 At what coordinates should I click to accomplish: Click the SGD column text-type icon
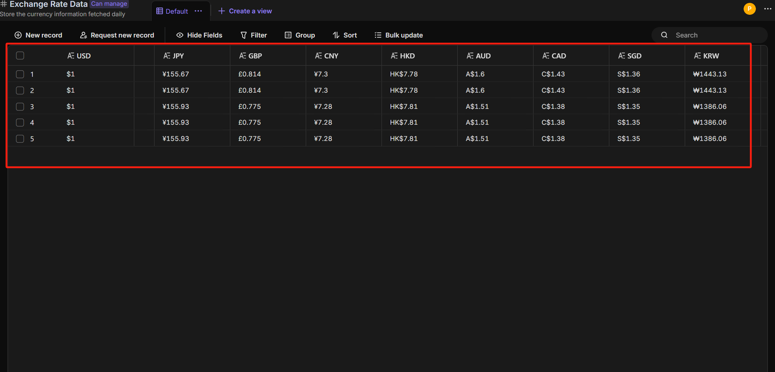[622, 56]
